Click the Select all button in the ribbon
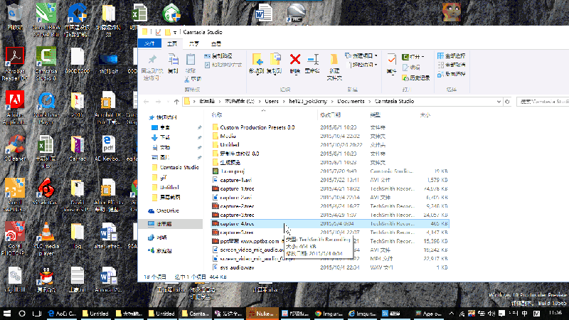This screenshot has height=320, width=569. 452,56
